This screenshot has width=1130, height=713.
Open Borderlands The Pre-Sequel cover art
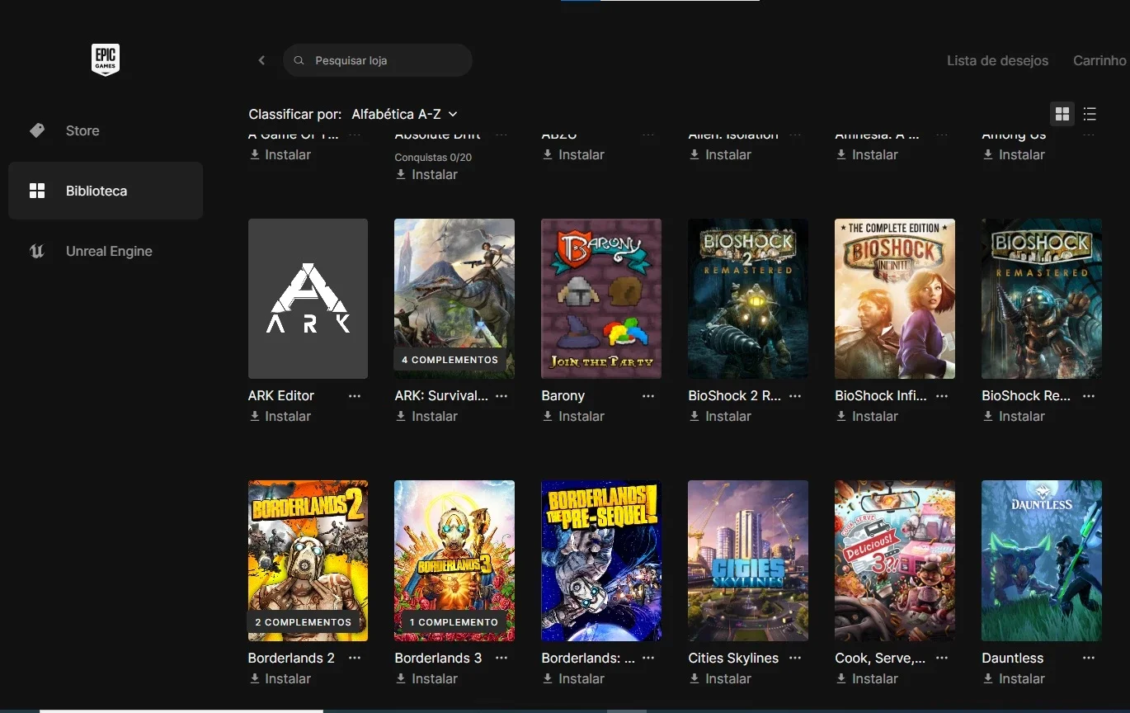point(601,560)
